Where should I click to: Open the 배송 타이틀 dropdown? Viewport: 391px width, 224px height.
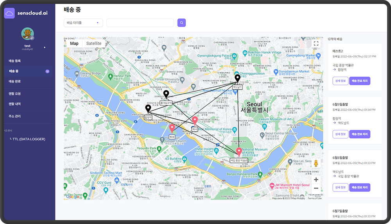coord(83,23)
